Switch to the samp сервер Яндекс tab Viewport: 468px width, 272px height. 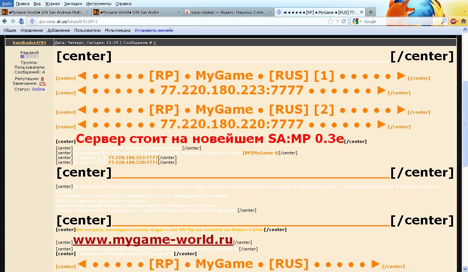pyautogui.click(x=229, y=12)
